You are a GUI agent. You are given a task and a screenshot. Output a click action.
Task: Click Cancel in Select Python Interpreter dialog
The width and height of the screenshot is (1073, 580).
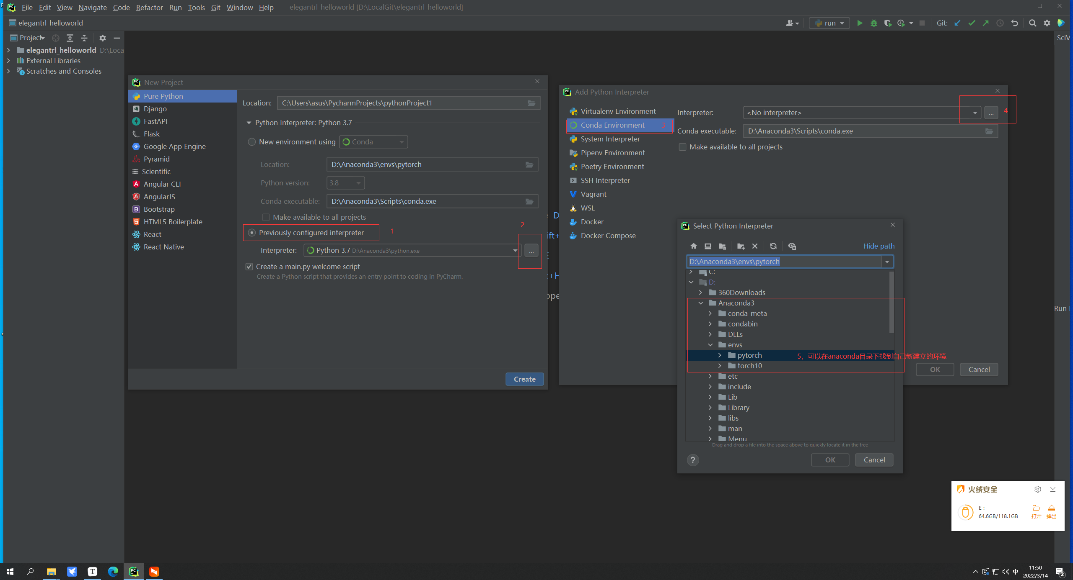[874, 460]
